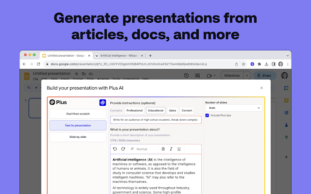Screen dimensions: 311x194
Task: Apply underline formatting in description editor
Action: [x=179, y=149]
